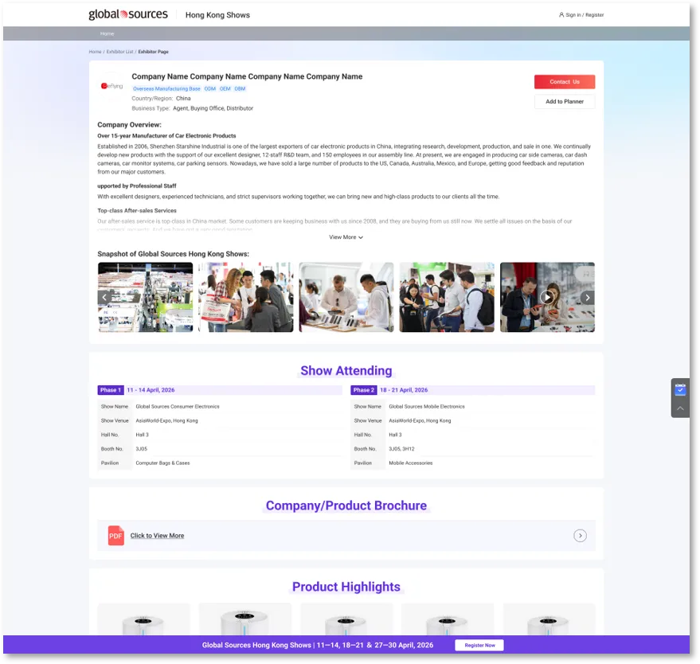Click the Overseas Manufacturing Base tag

pos(166,89)
